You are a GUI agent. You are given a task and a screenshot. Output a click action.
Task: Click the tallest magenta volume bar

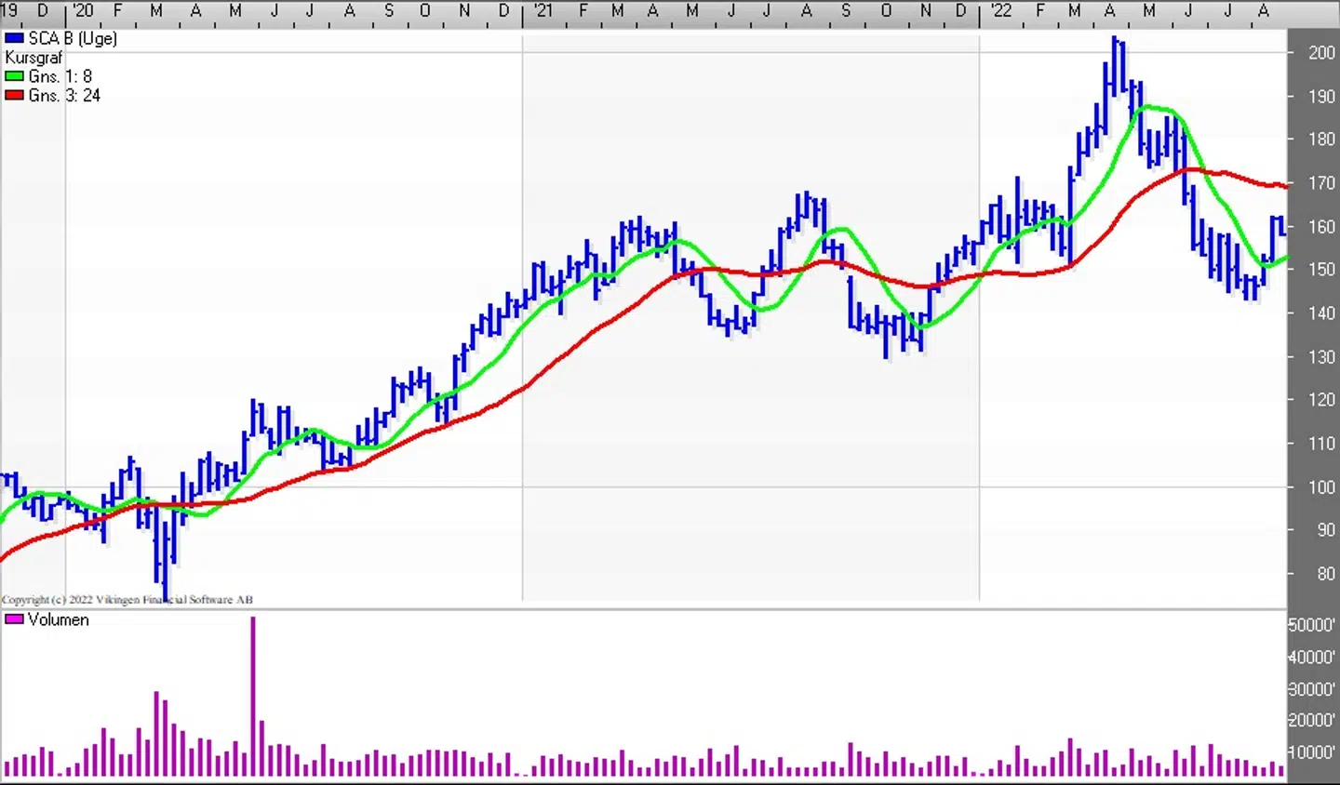252,698
